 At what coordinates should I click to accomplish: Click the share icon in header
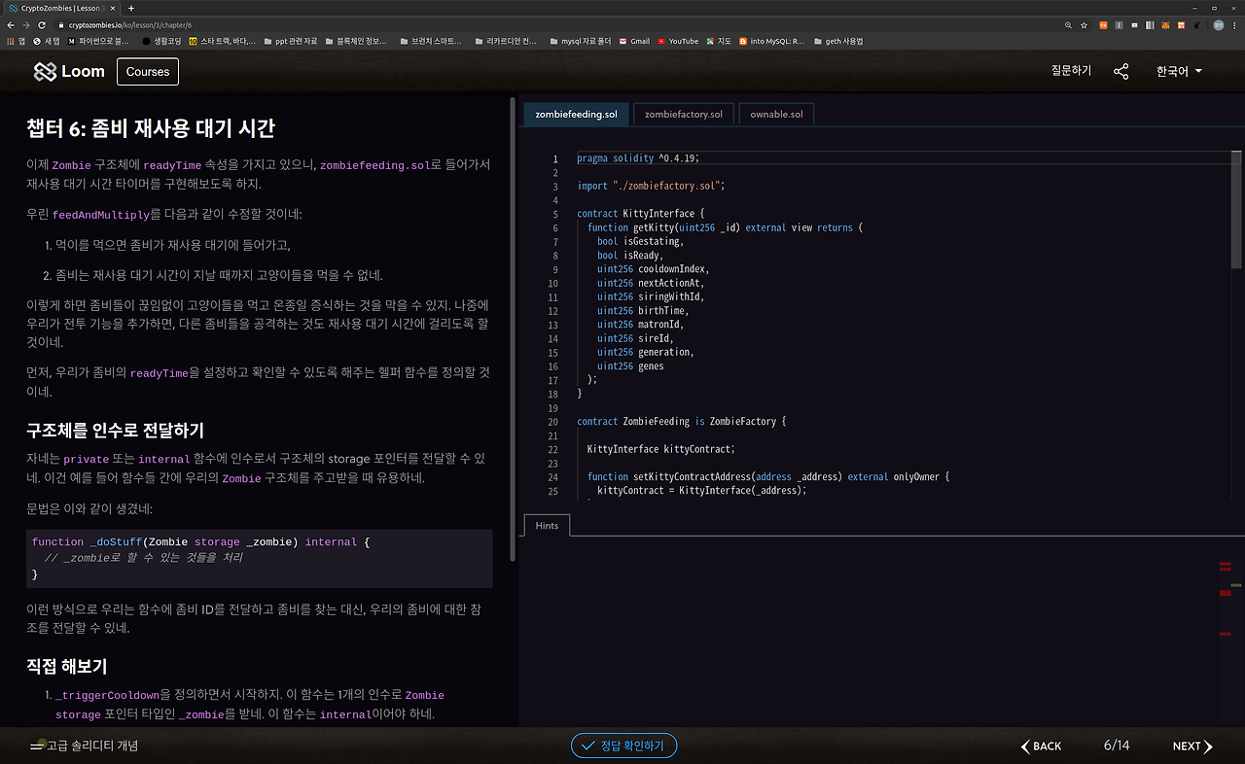[x=1121, y=71]
